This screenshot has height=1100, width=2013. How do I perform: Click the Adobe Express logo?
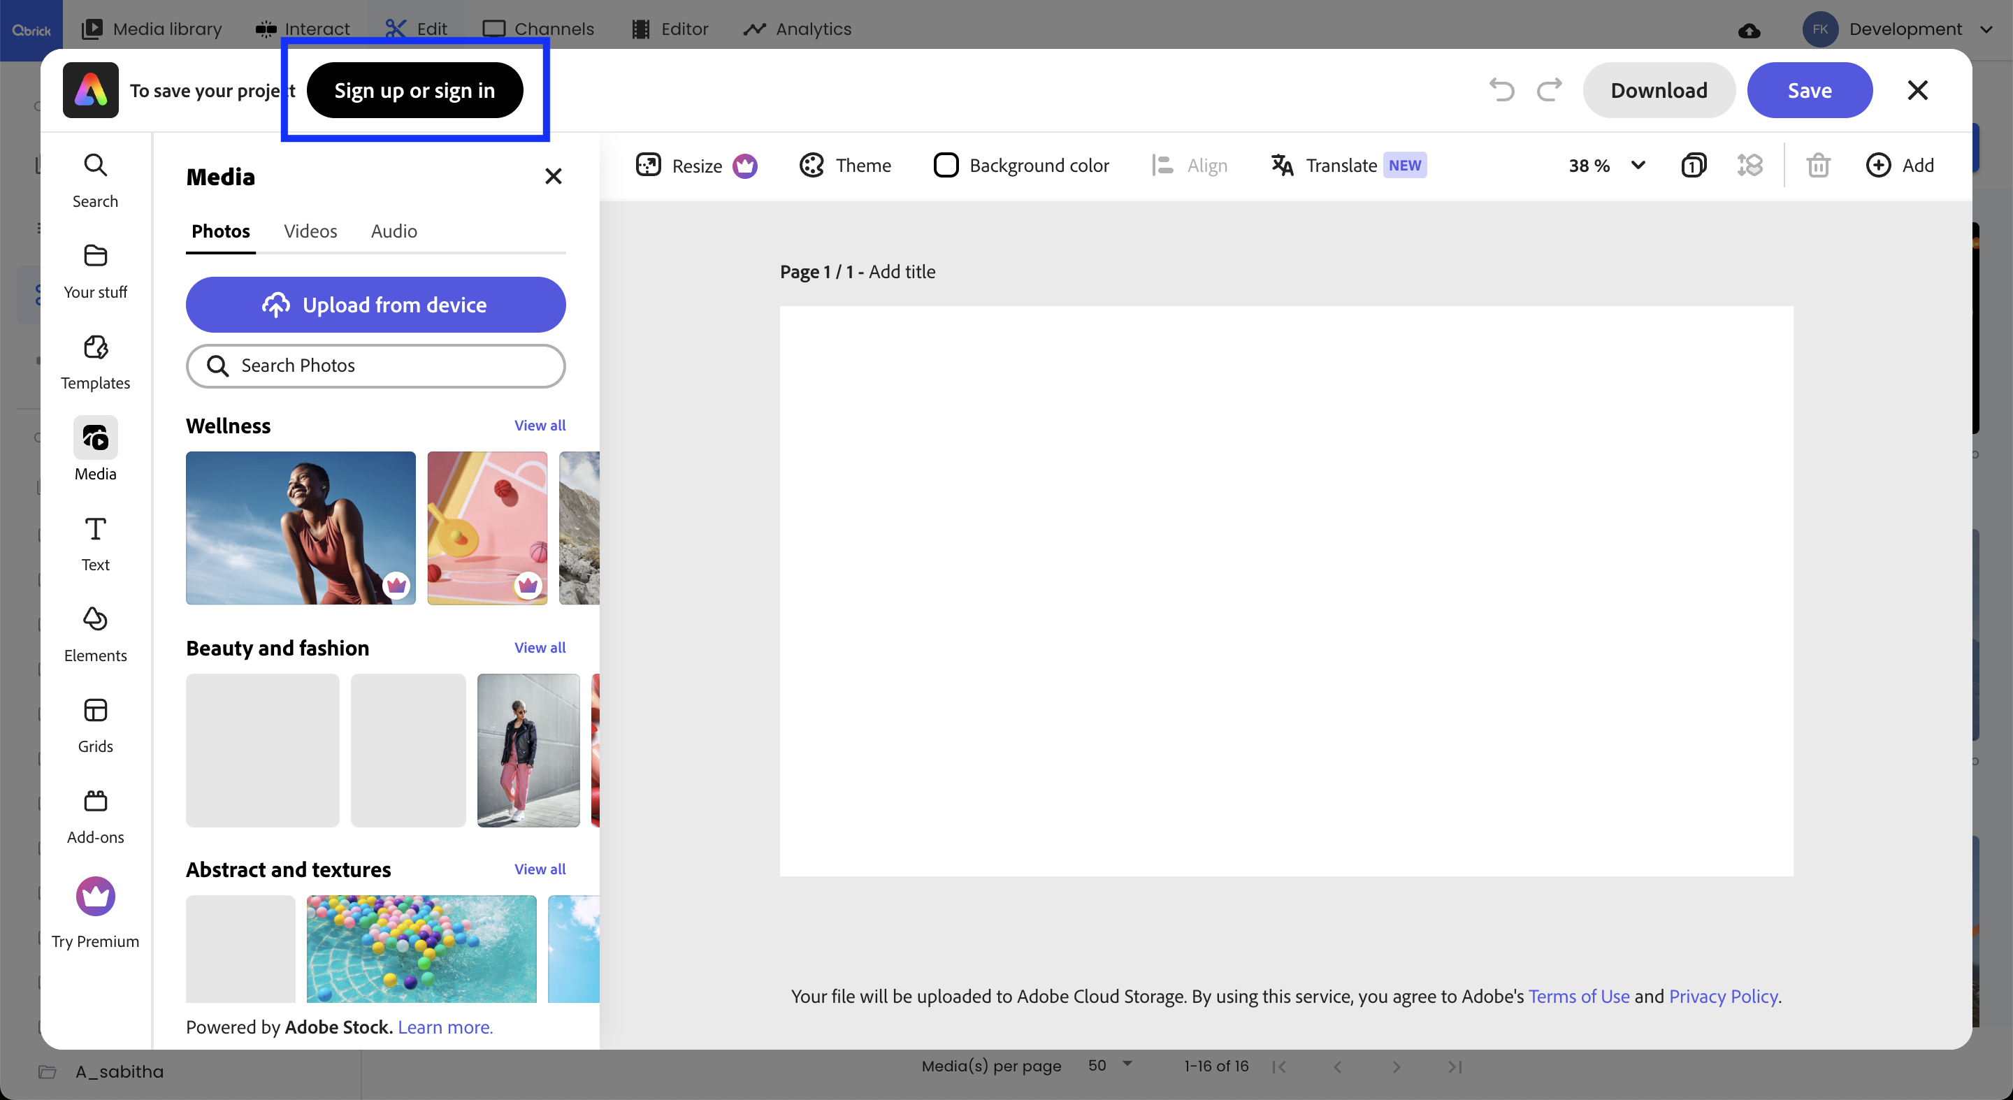point(91,90)
